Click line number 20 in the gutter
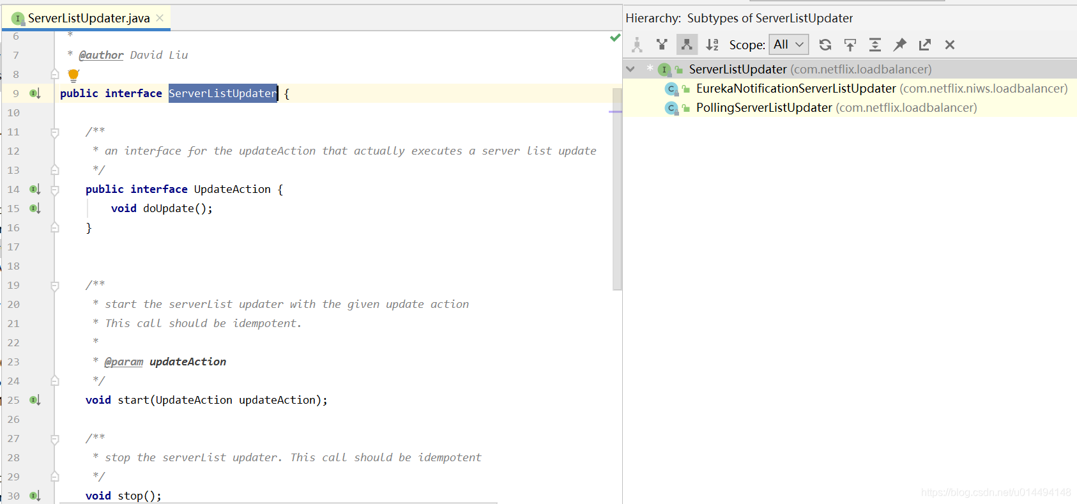 13,304
